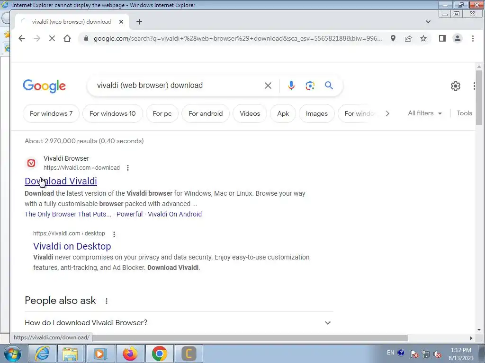The height and width of the screenshot is (363, 485).
Task: Bookmark this page with the star icon
Action: pyautogui.click(x=423, y=38)
